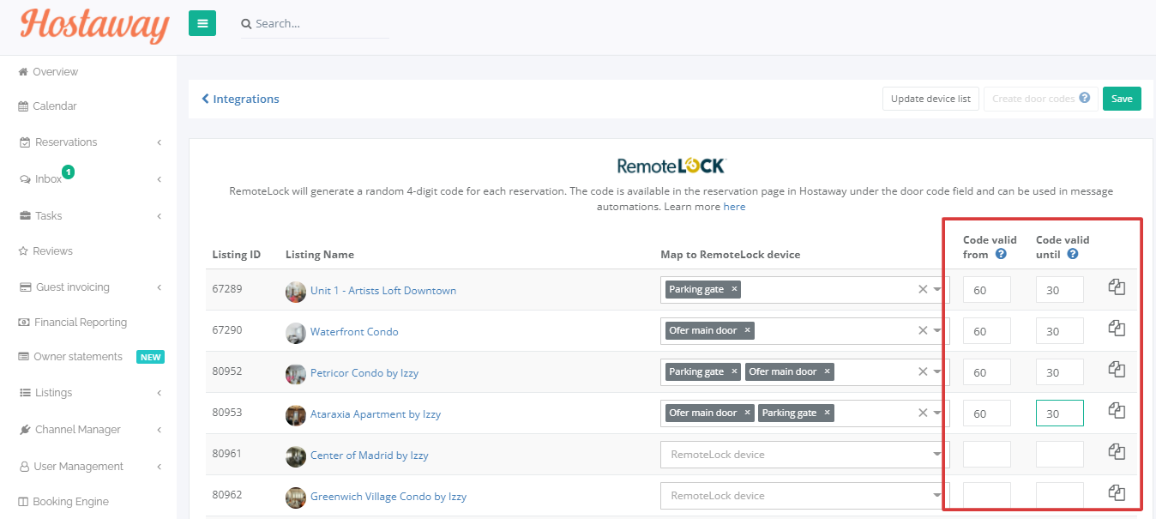Remove Ofer main door tag in Petricor Condo row
This screenshot has width=1156, height=519.
tap(827, 371)
